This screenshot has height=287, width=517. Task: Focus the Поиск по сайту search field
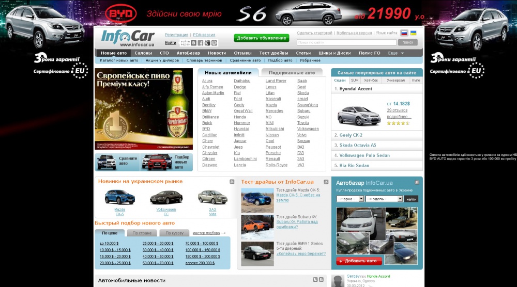pyautogui.click(x=346, y=42)
